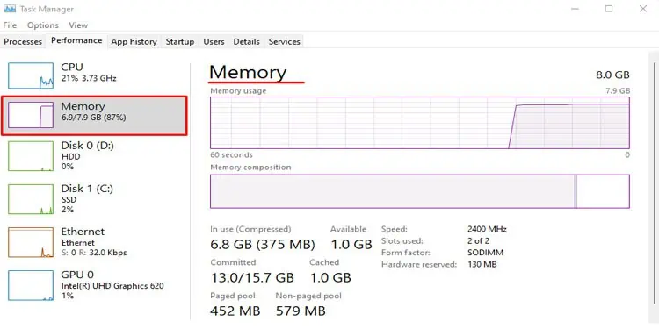Viewport: 659px width, 329px height.
Task: Click the Available memory label
Action: pyautogui.click(x=348, y=229)
